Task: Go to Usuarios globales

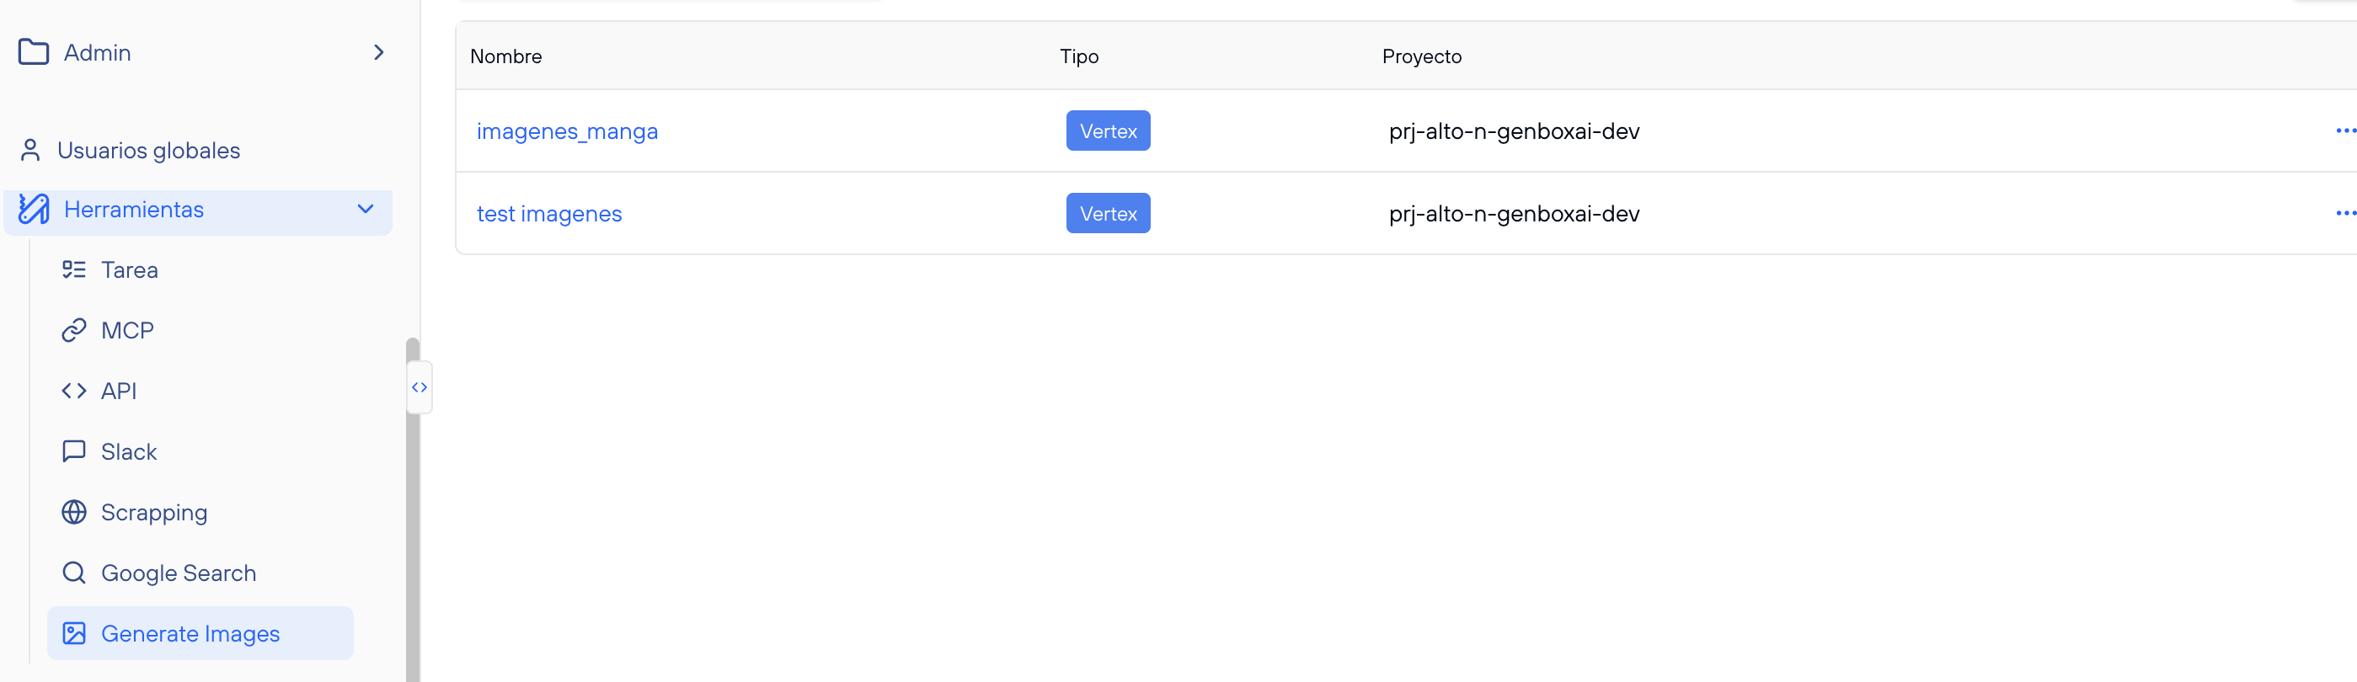Action: [148, 150]
